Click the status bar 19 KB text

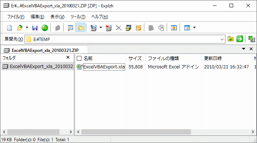(7, 140)
